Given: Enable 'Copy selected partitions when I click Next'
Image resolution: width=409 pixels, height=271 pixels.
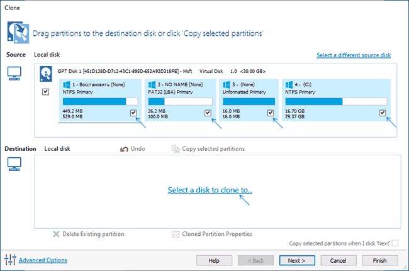Looking at the screenshot, I should [x=395, y=243].
